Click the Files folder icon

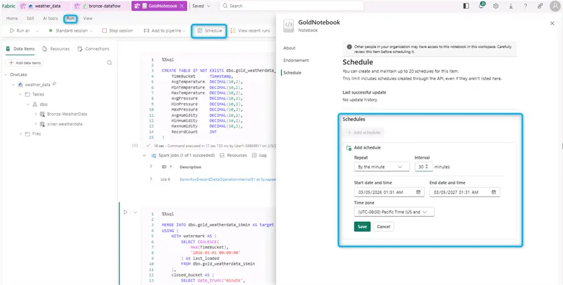(28, 134)
